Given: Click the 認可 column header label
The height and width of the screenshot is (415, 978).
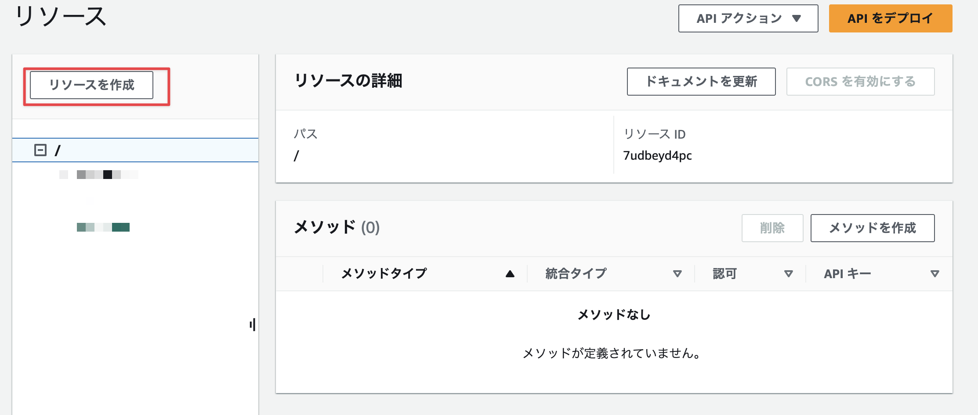Looking at the screenshot, I should click(724, 274).
